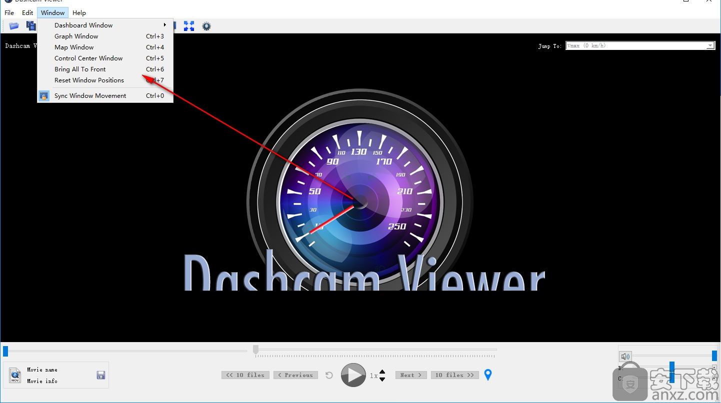Start playback with the large play button
The height and width of the screenshot is (403, 721).
tap(353, 375)
